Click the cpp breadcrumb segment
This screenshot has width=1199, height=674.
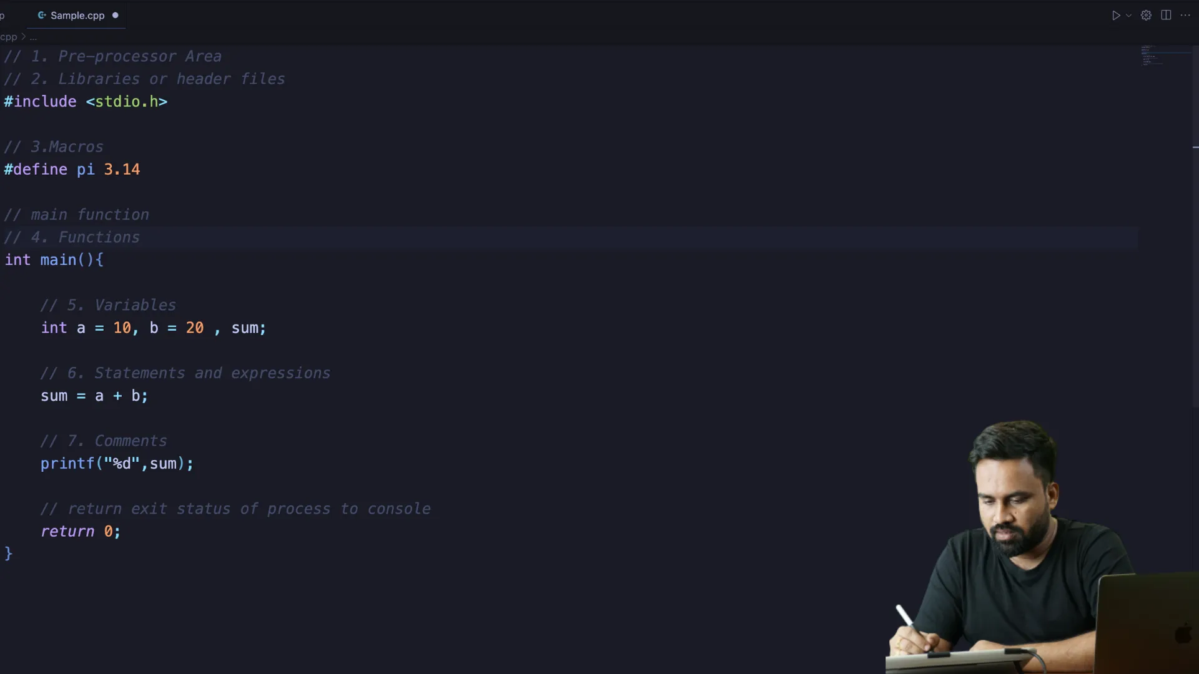(8, 37)
